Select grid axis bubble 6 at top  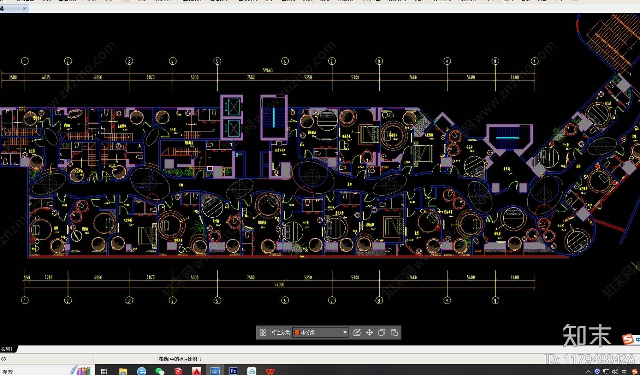pyautogui.click(x=285, y=61)
